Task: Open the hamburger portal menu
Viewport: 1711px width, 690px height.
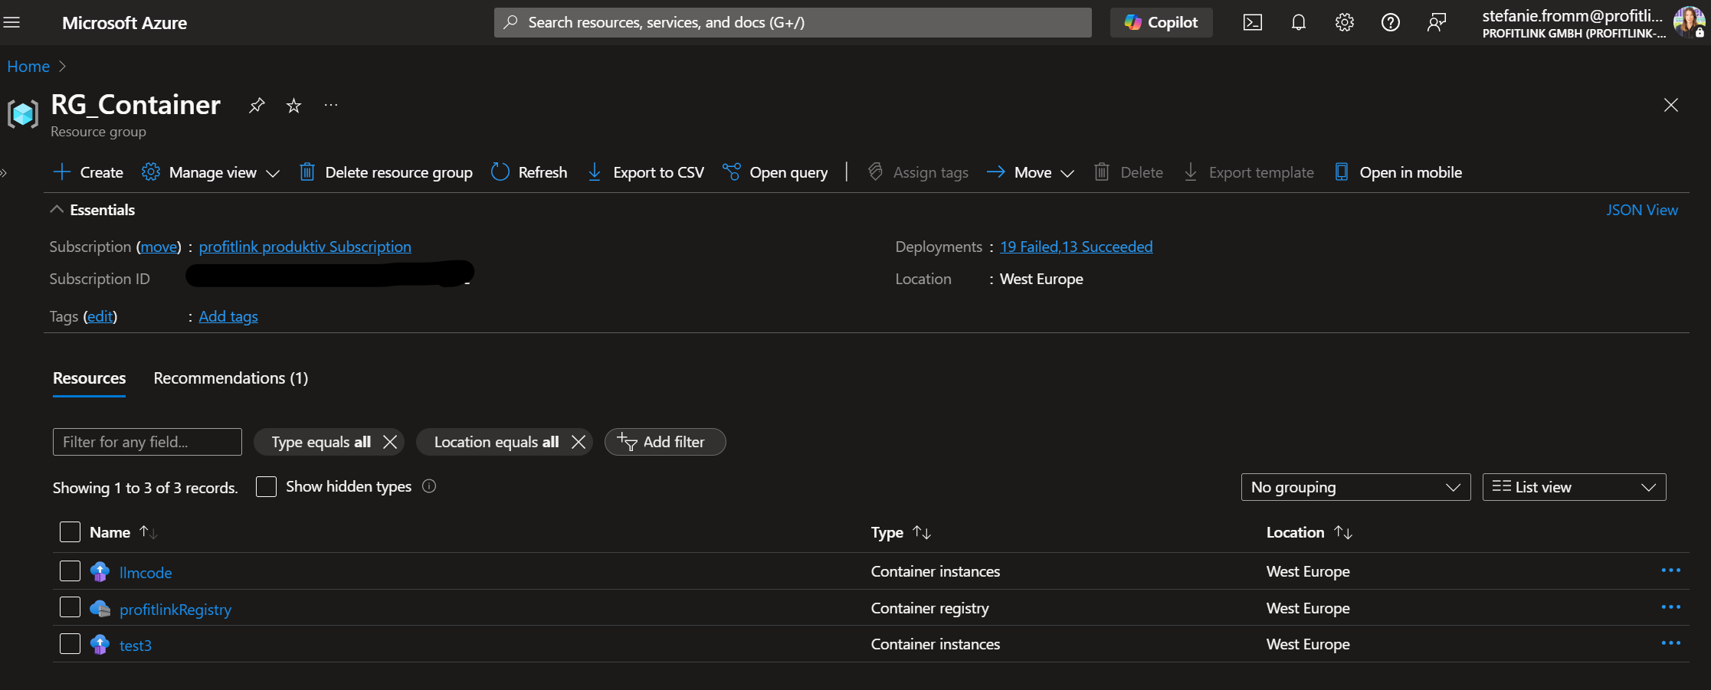Action: (x=11, y=22)
